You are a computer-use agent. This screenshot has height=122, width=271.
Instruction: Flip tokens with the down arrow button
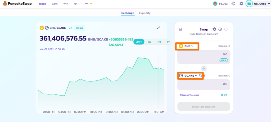[204, 68]
